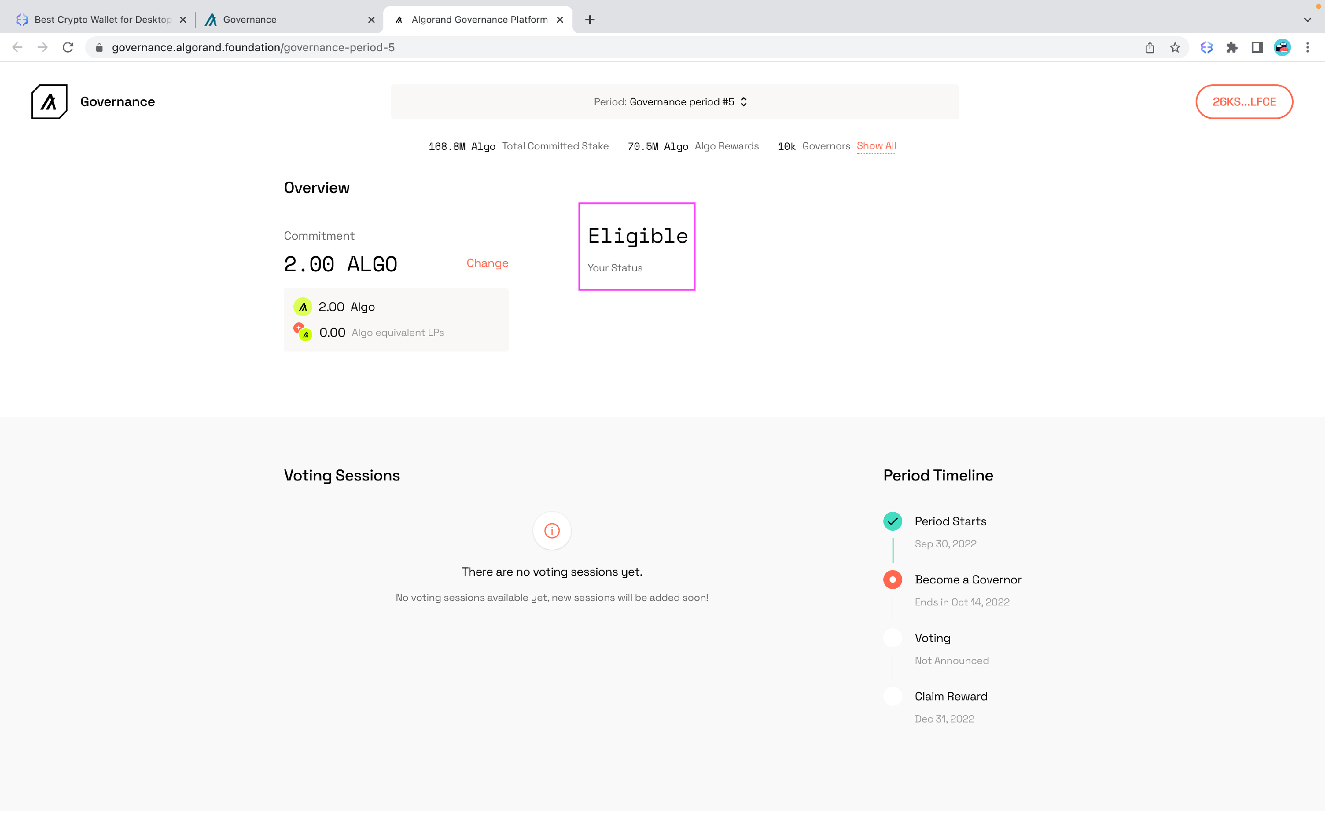The height and width of the screenshot is (828, 1325).
Task: Toggle the browser side panel icon
Action: point(1257,48)
